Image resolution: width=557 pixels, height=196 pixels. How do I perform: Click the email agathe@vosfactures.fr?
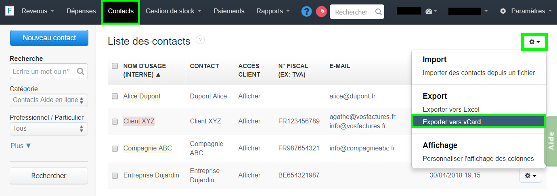(x=363, y=117)
